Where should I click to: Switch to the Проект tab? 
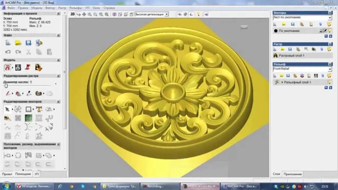click(x=7, y=174)
